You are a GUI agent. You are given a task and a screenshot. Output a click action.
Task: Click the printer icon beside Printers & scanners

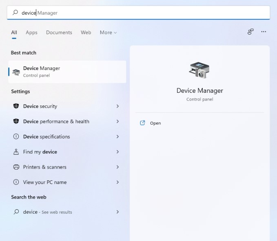point(16,167)
